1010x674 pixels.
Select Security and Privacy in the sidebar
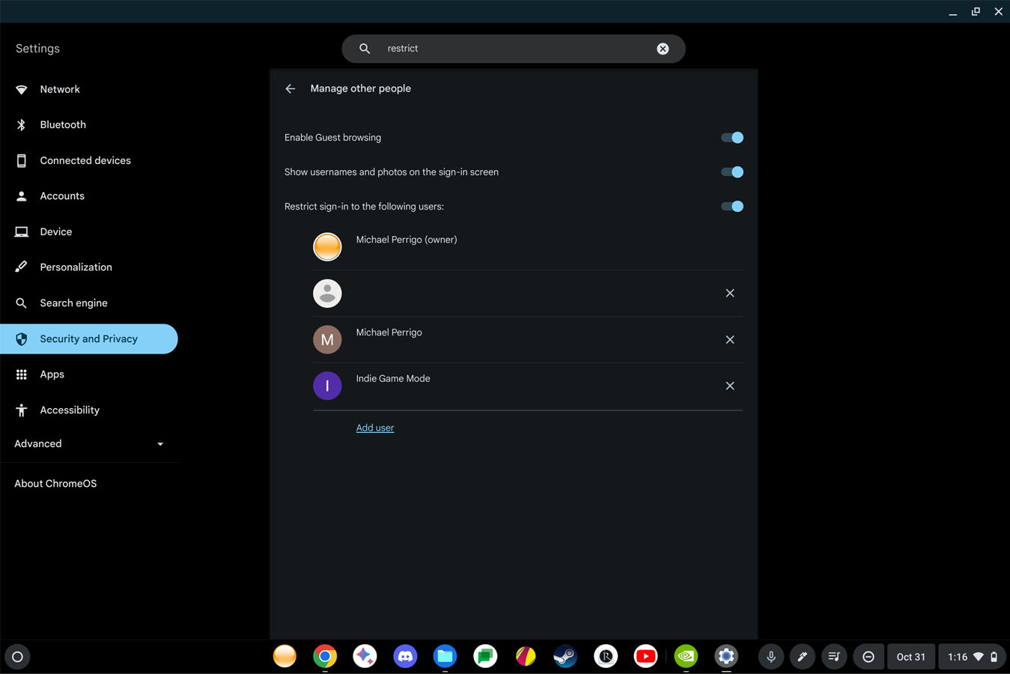tap(89, 339)
